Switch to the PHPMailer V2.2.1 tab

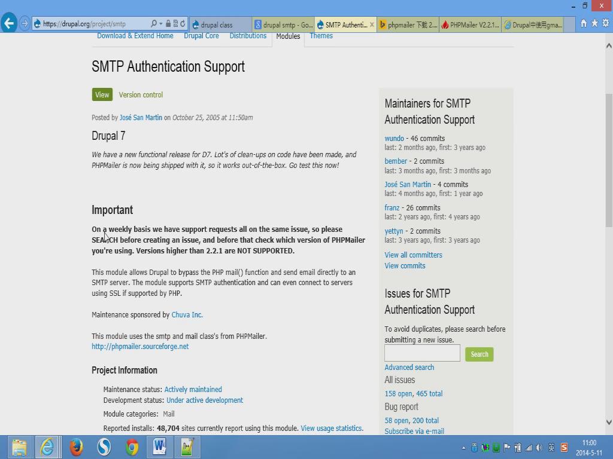[471, 25]
